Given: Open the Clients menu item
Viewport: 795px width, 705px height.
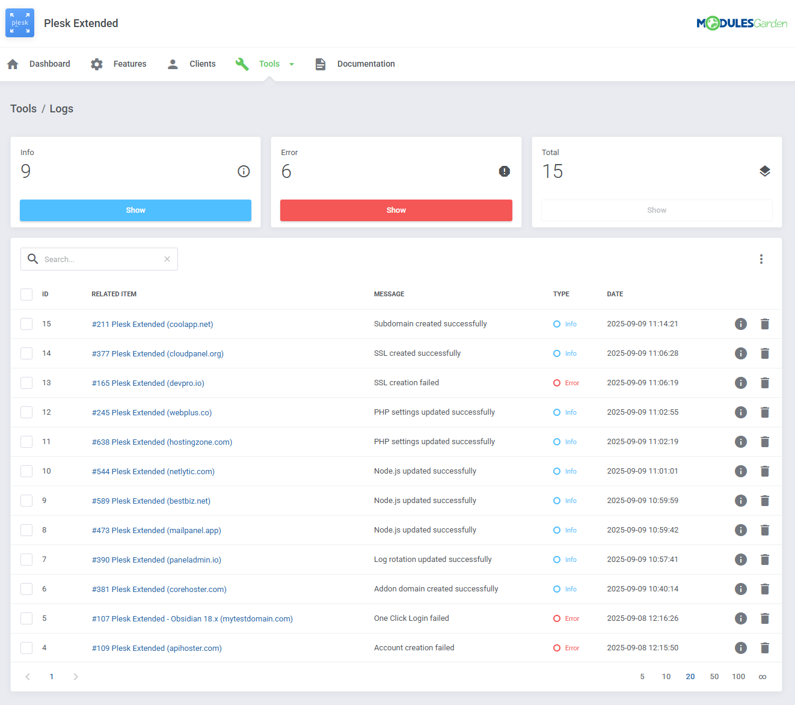Looking at the screenshot, I should [x=202, y=64].
